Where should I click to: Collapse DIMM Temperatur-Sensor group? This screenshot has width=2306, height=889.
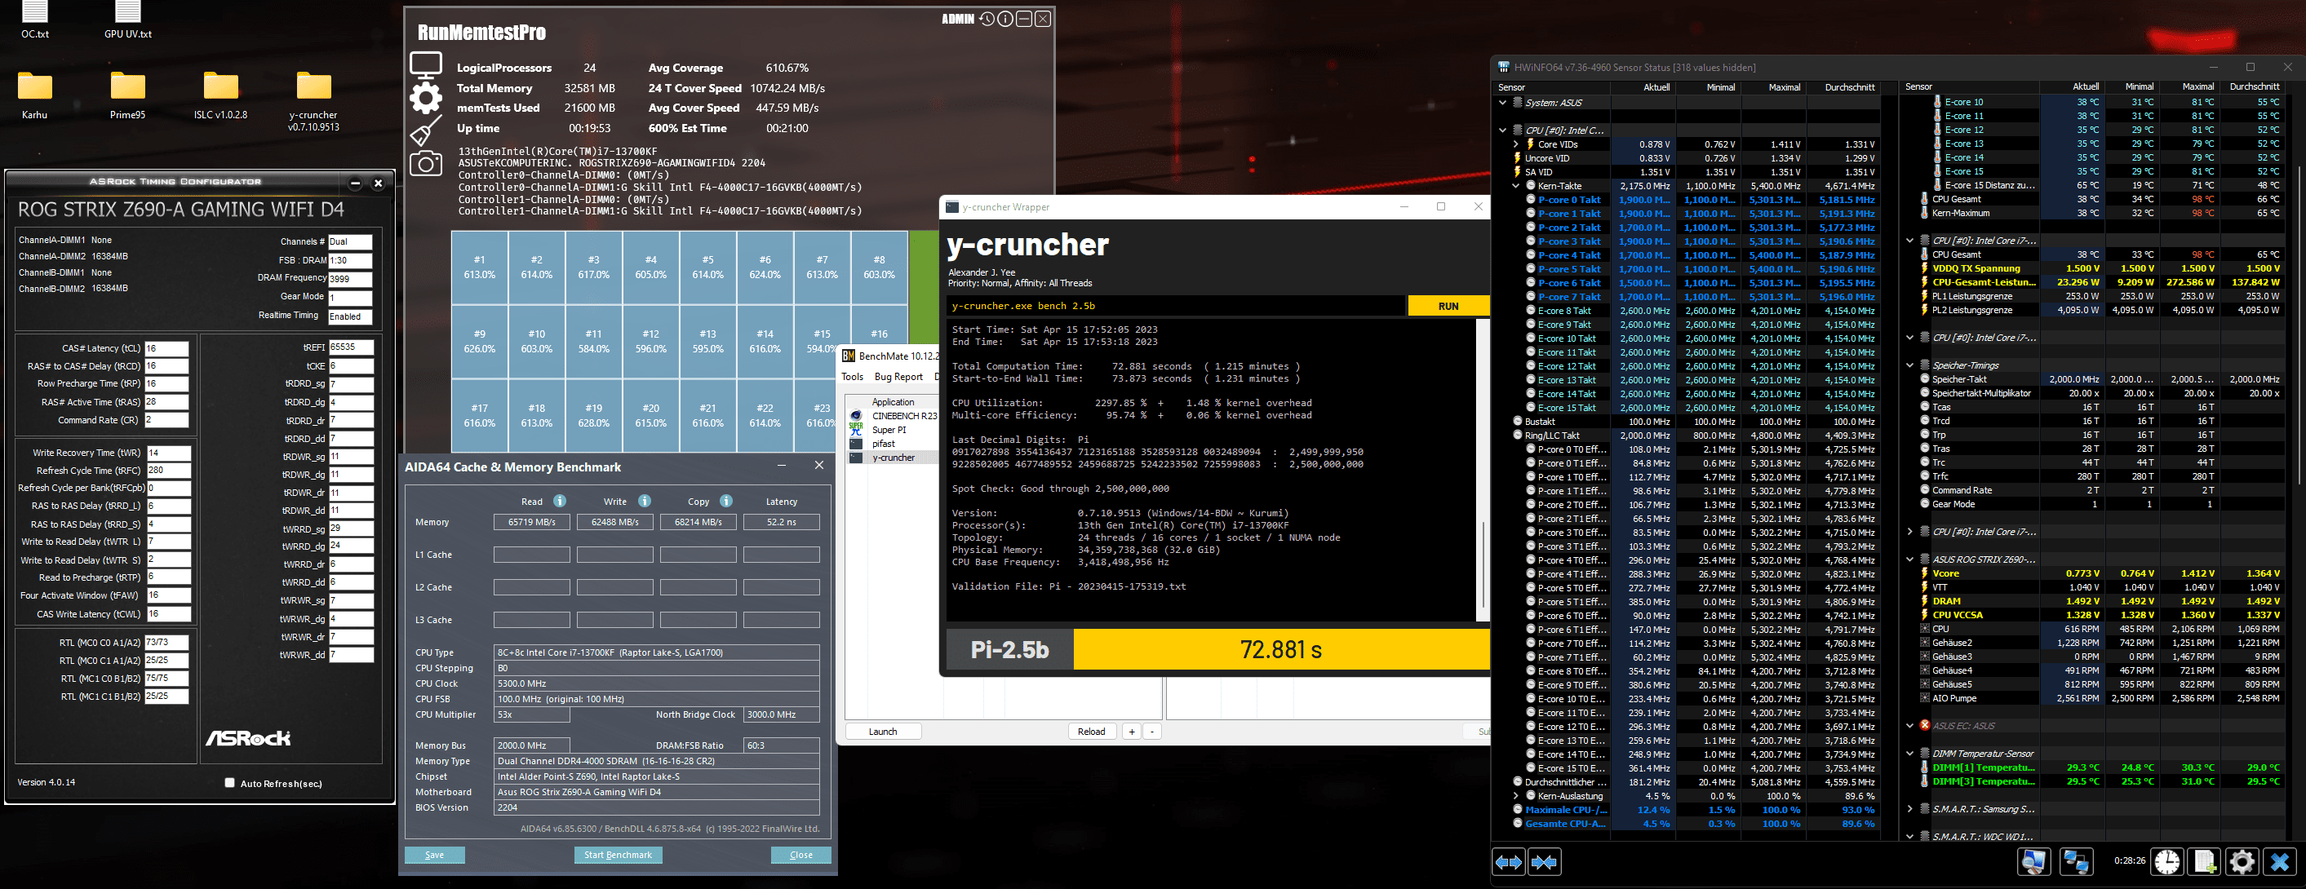(1909, 753)
